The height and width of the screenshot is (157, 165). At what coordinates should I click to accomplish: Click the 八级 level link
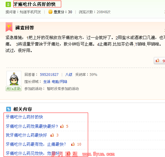coord(69,75)
